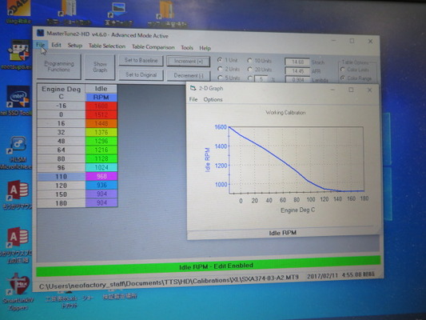Viewport: 426px width, 320px height.
Task: Click the Set to Baseline button
Action: pyautogui.click(x=141, y=60)
